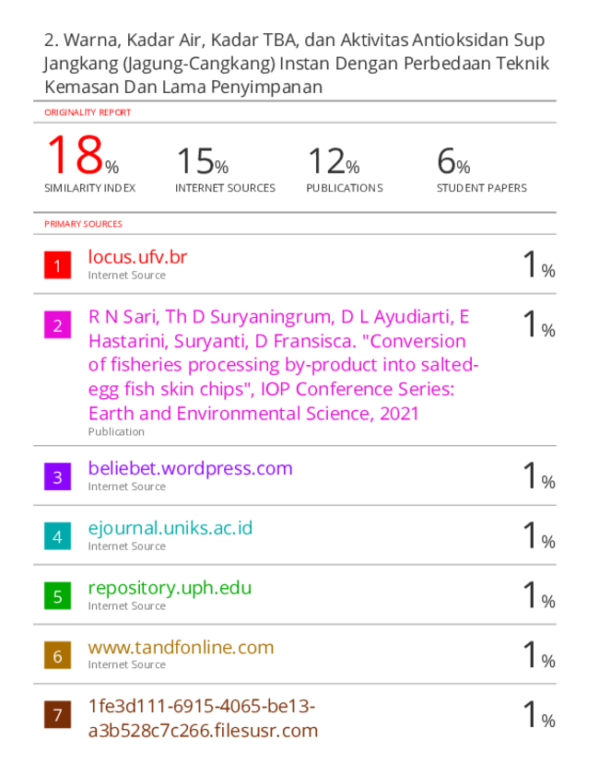Click the 15% internet sources value
Image resolution: width=599 pixels, height=775 pixels.
[x=202, y=161]
